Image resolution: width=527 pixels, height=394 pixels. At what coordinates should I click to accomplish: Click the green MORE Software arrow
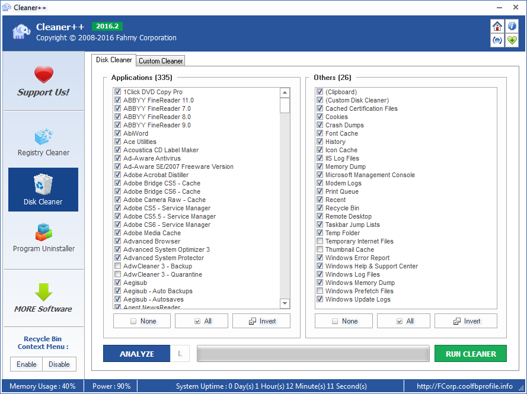coord(44,292)
